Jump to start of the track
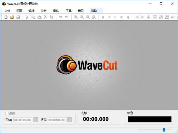The image size is (178, 133). [103, 17]
